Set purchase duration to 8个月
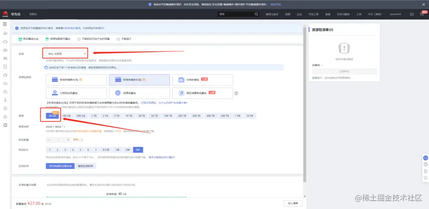Viewport: 429px width, 209px height. coord(106,150)
